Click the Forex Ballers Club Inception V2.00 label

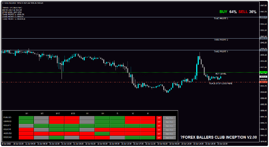(x=219, y=137)
